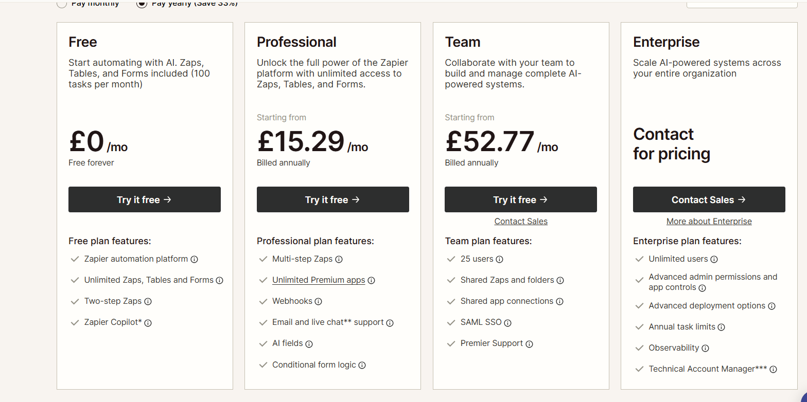Image resolution: width=807 pixels, height=402 pixels.
Task: Open info icon beside Webhooks
Action: (319, 302)
